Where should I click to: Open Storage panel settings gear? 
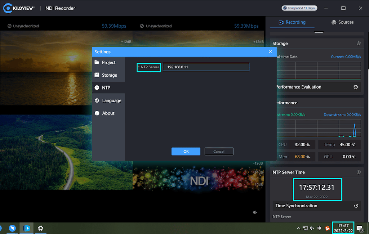coord(359,44)
